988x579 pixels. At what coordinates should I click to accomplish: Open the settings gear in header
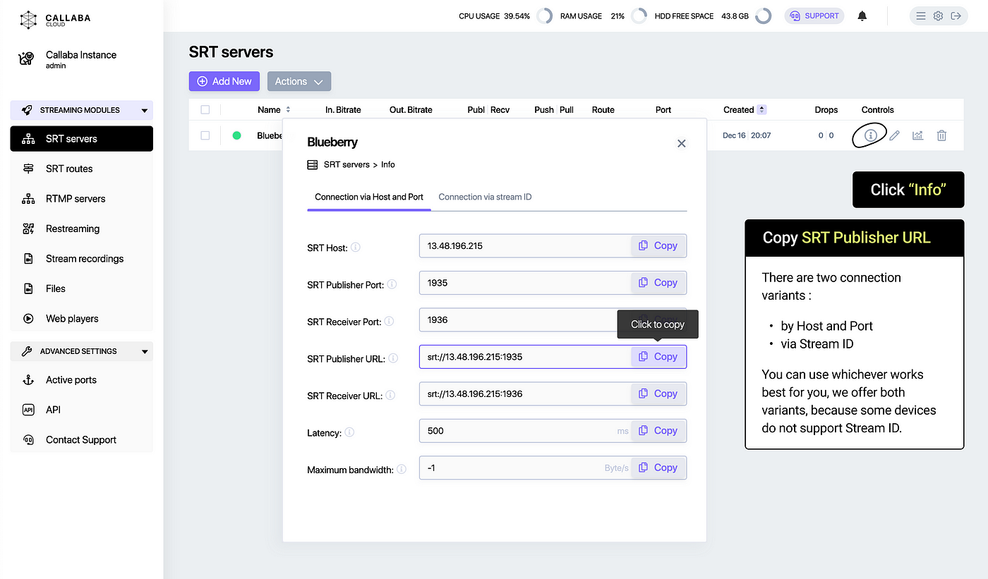pos(938,16)
